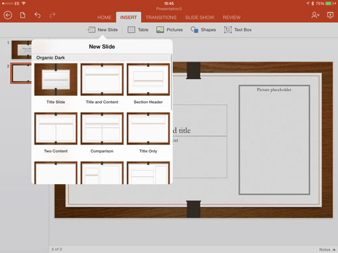Image resolution: width=338 pixels, height=253 pixels.
Task: Click the New Slide button
Action: point(102,30)
